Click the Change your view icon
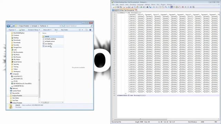The image size is (221, 124). (x=80, y=30)
